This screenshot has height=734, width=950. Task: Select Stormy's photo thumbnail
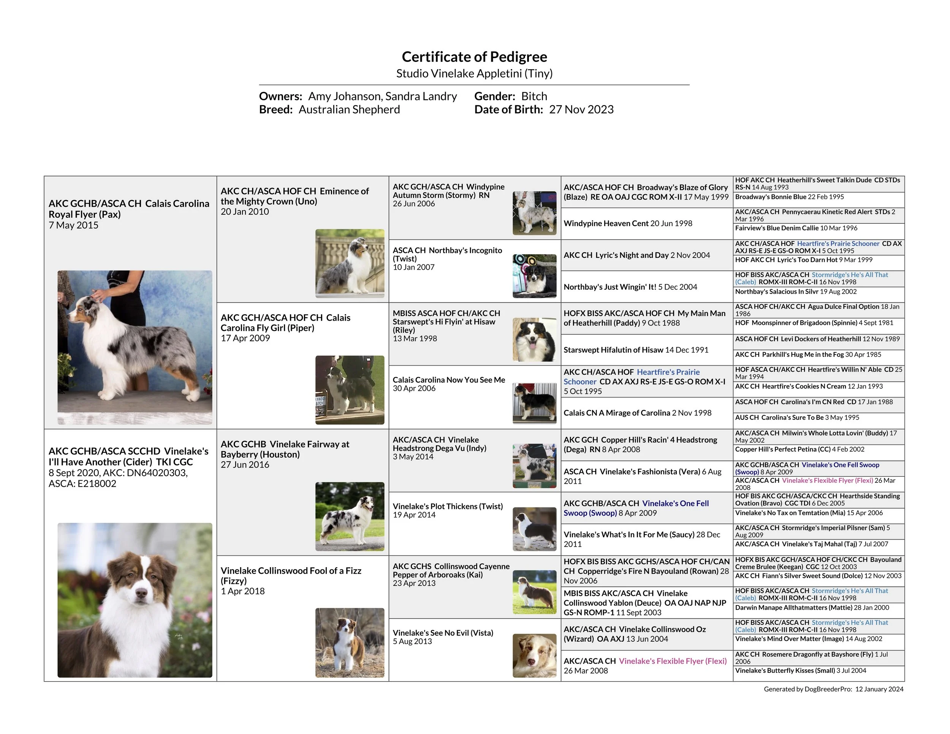(534, 213)
